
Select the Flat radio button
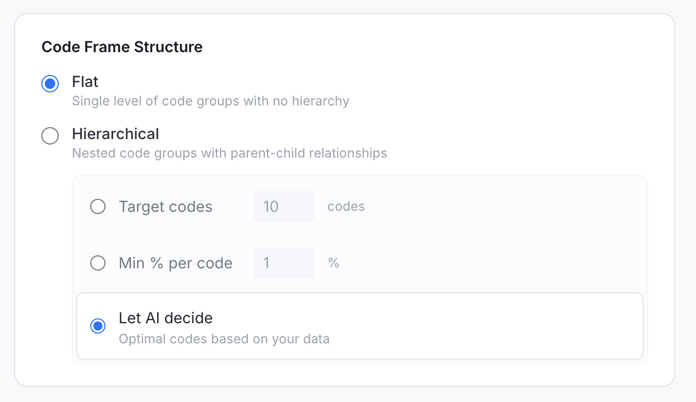coord(50,84)
